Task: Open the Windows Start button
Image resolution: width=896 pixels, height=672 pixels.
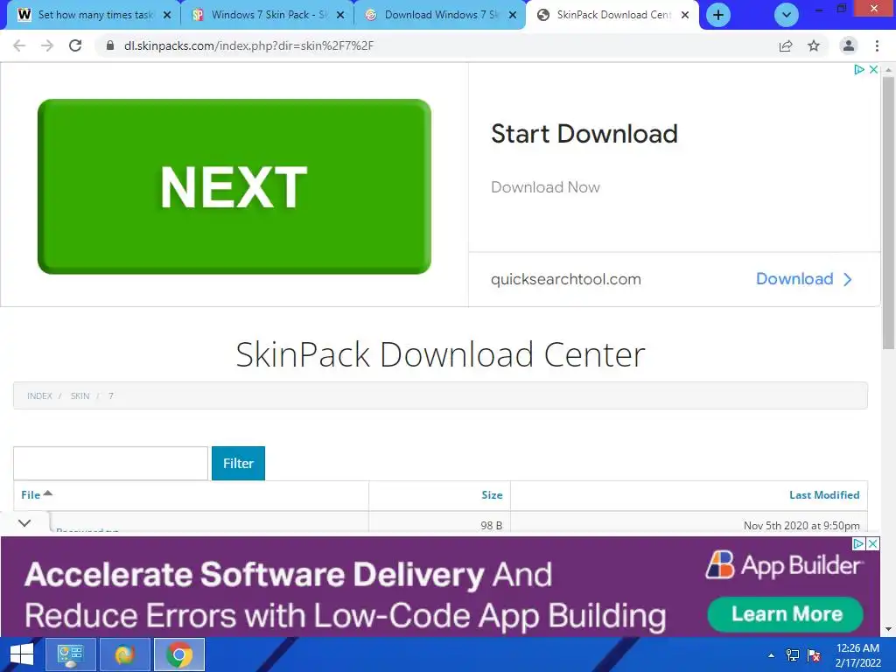Action: point(22,654)
